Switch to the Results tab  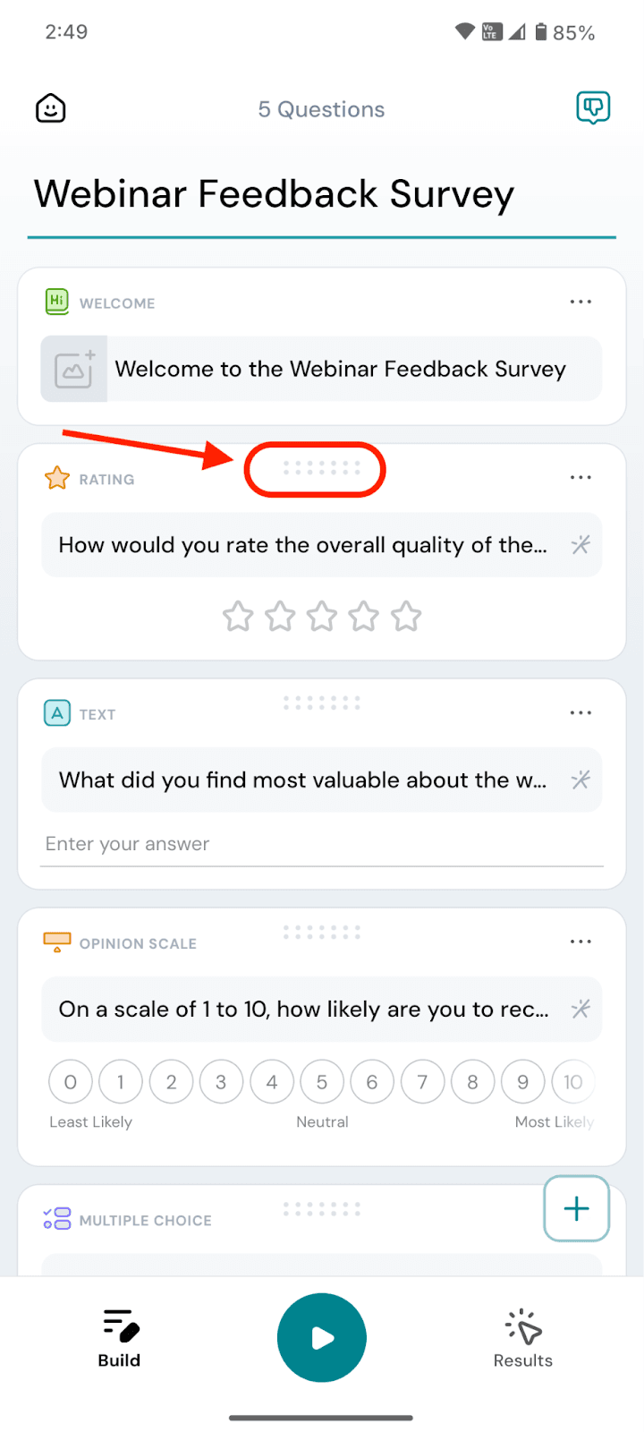coord(523,1338)
